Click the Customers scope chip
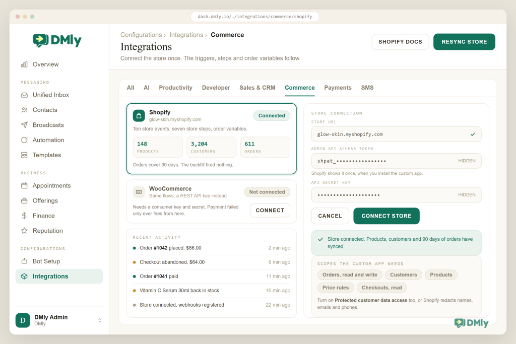 pyautogui.click(x=404, y=275)
